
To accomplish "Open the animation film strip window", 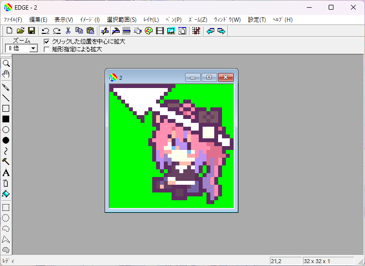I will 160,30.
